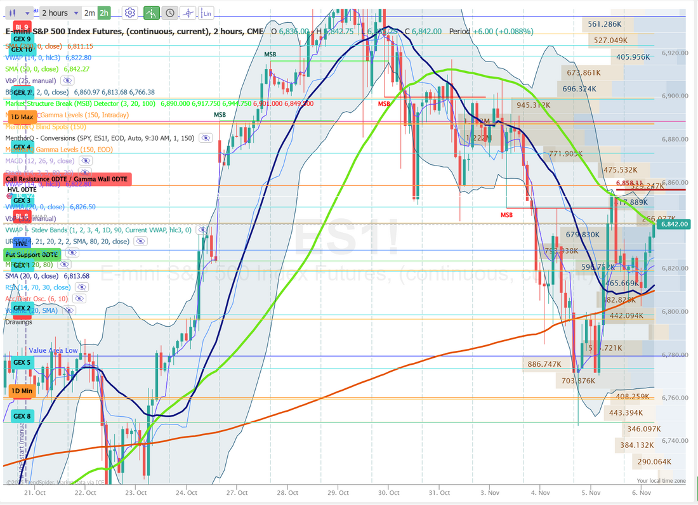Viewport: 698px width, 505px height.
Task: Click the current price tag 6,842.00
Action: (x=675, y=224)
